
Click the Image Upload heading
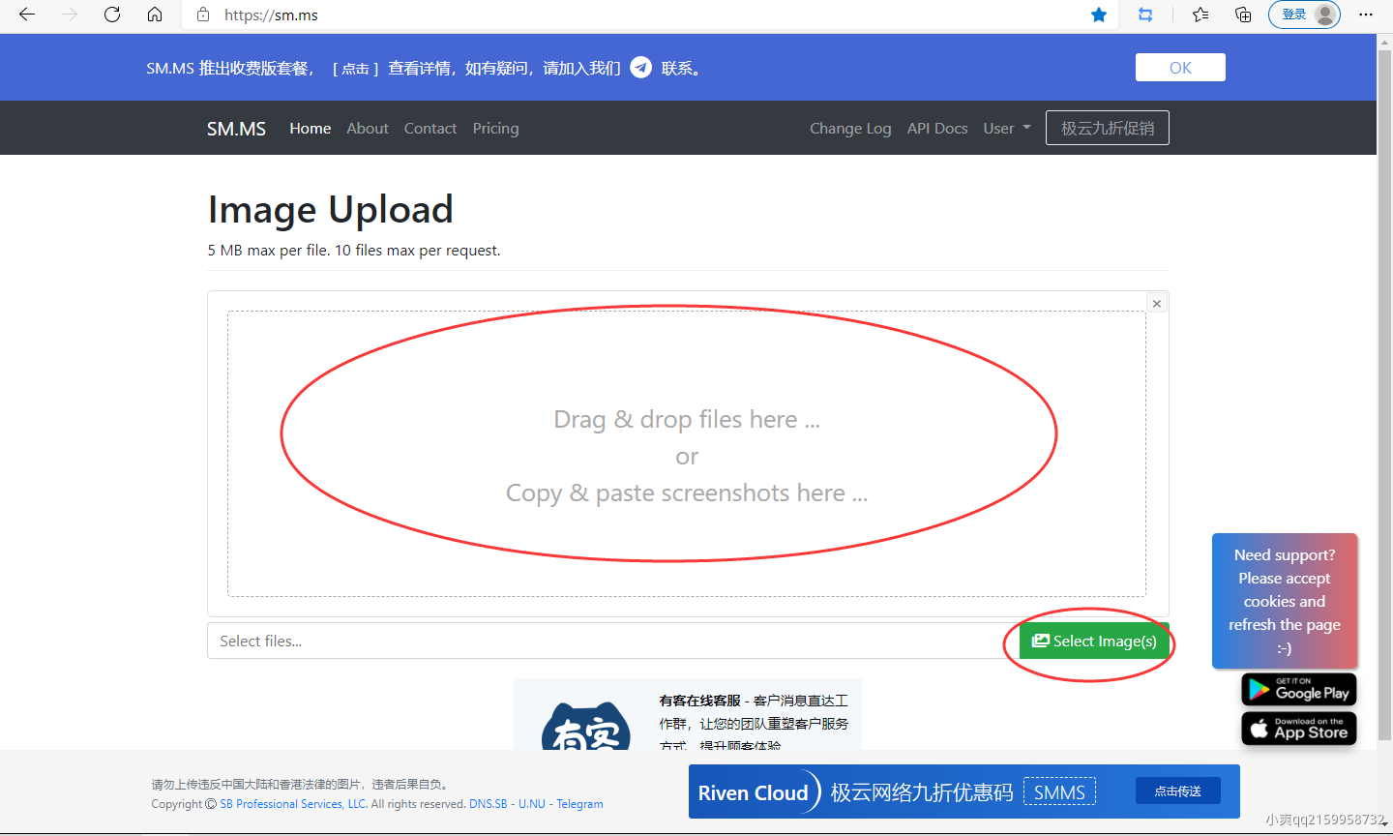pyautogui.click(x=330, y=210)
